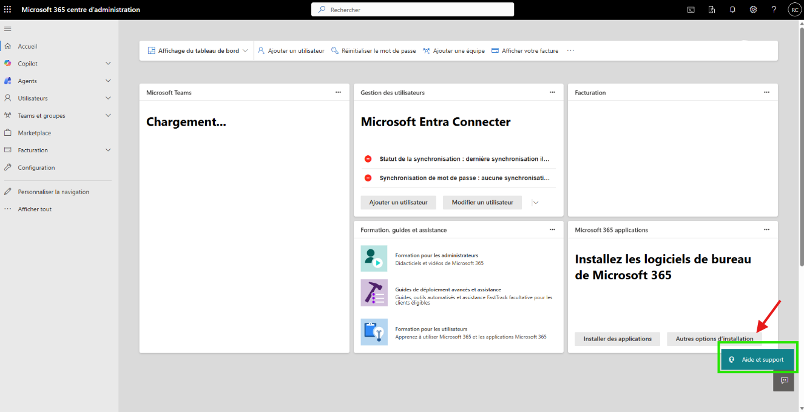Viewport: 804px width, 412px height.
Task: Click the Agents icon in sidebar
Action: coord(8,81)
